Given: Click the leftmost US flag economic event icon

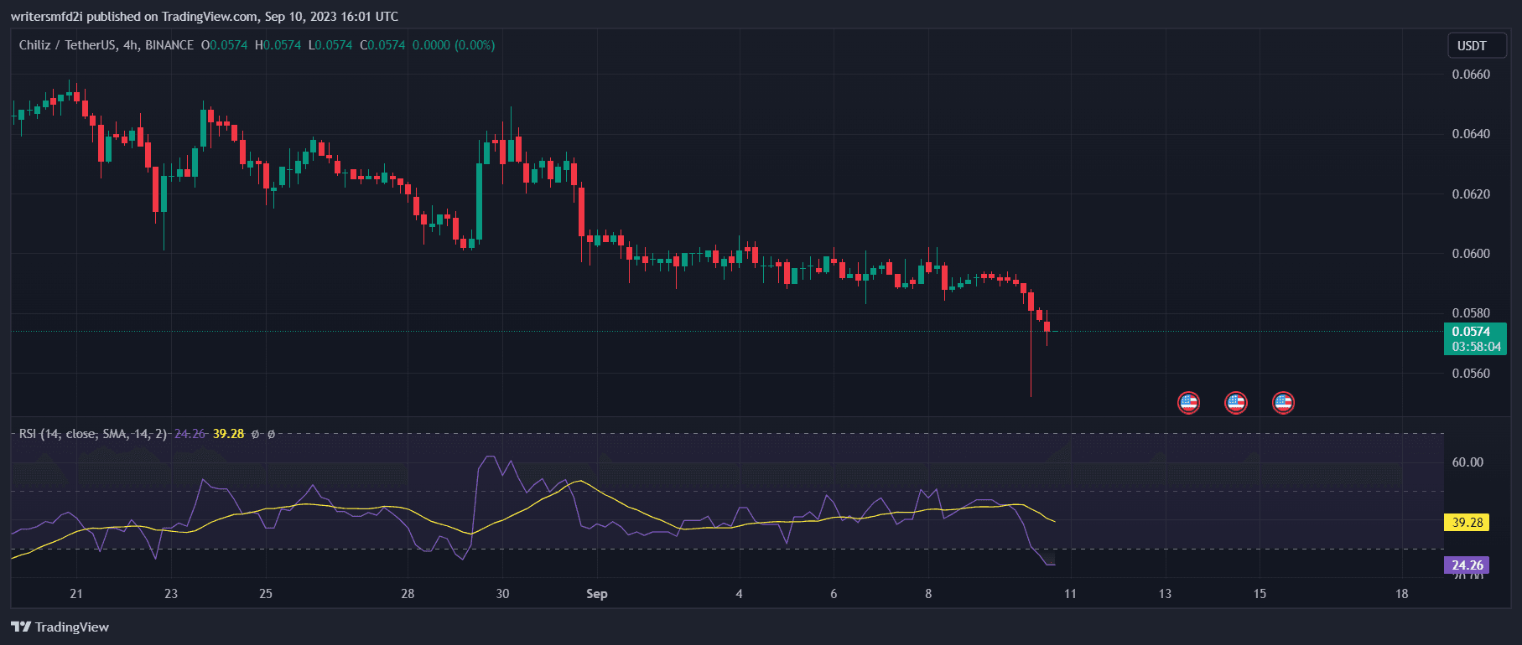Looking at the screenshot, I should pos(1188,403).
